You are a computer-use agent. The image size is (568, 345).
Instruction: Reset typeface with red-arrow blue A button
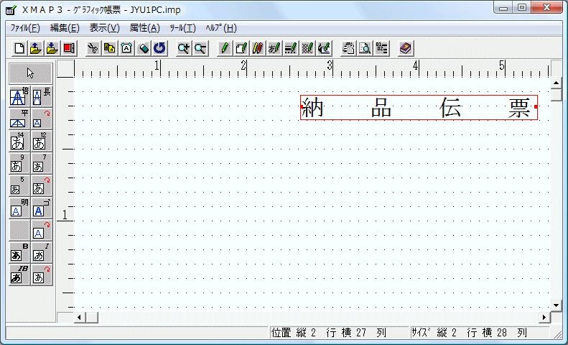pos(42,230)
